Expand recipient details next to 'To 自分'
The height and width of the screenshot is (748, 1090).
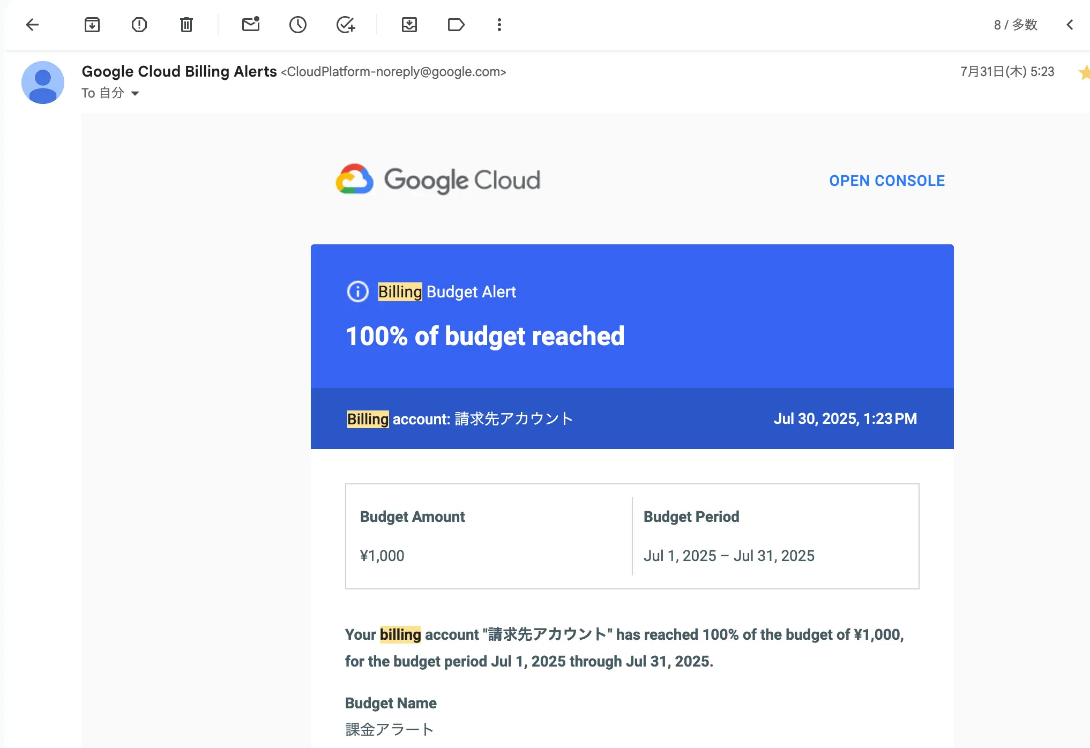(135, 94)
